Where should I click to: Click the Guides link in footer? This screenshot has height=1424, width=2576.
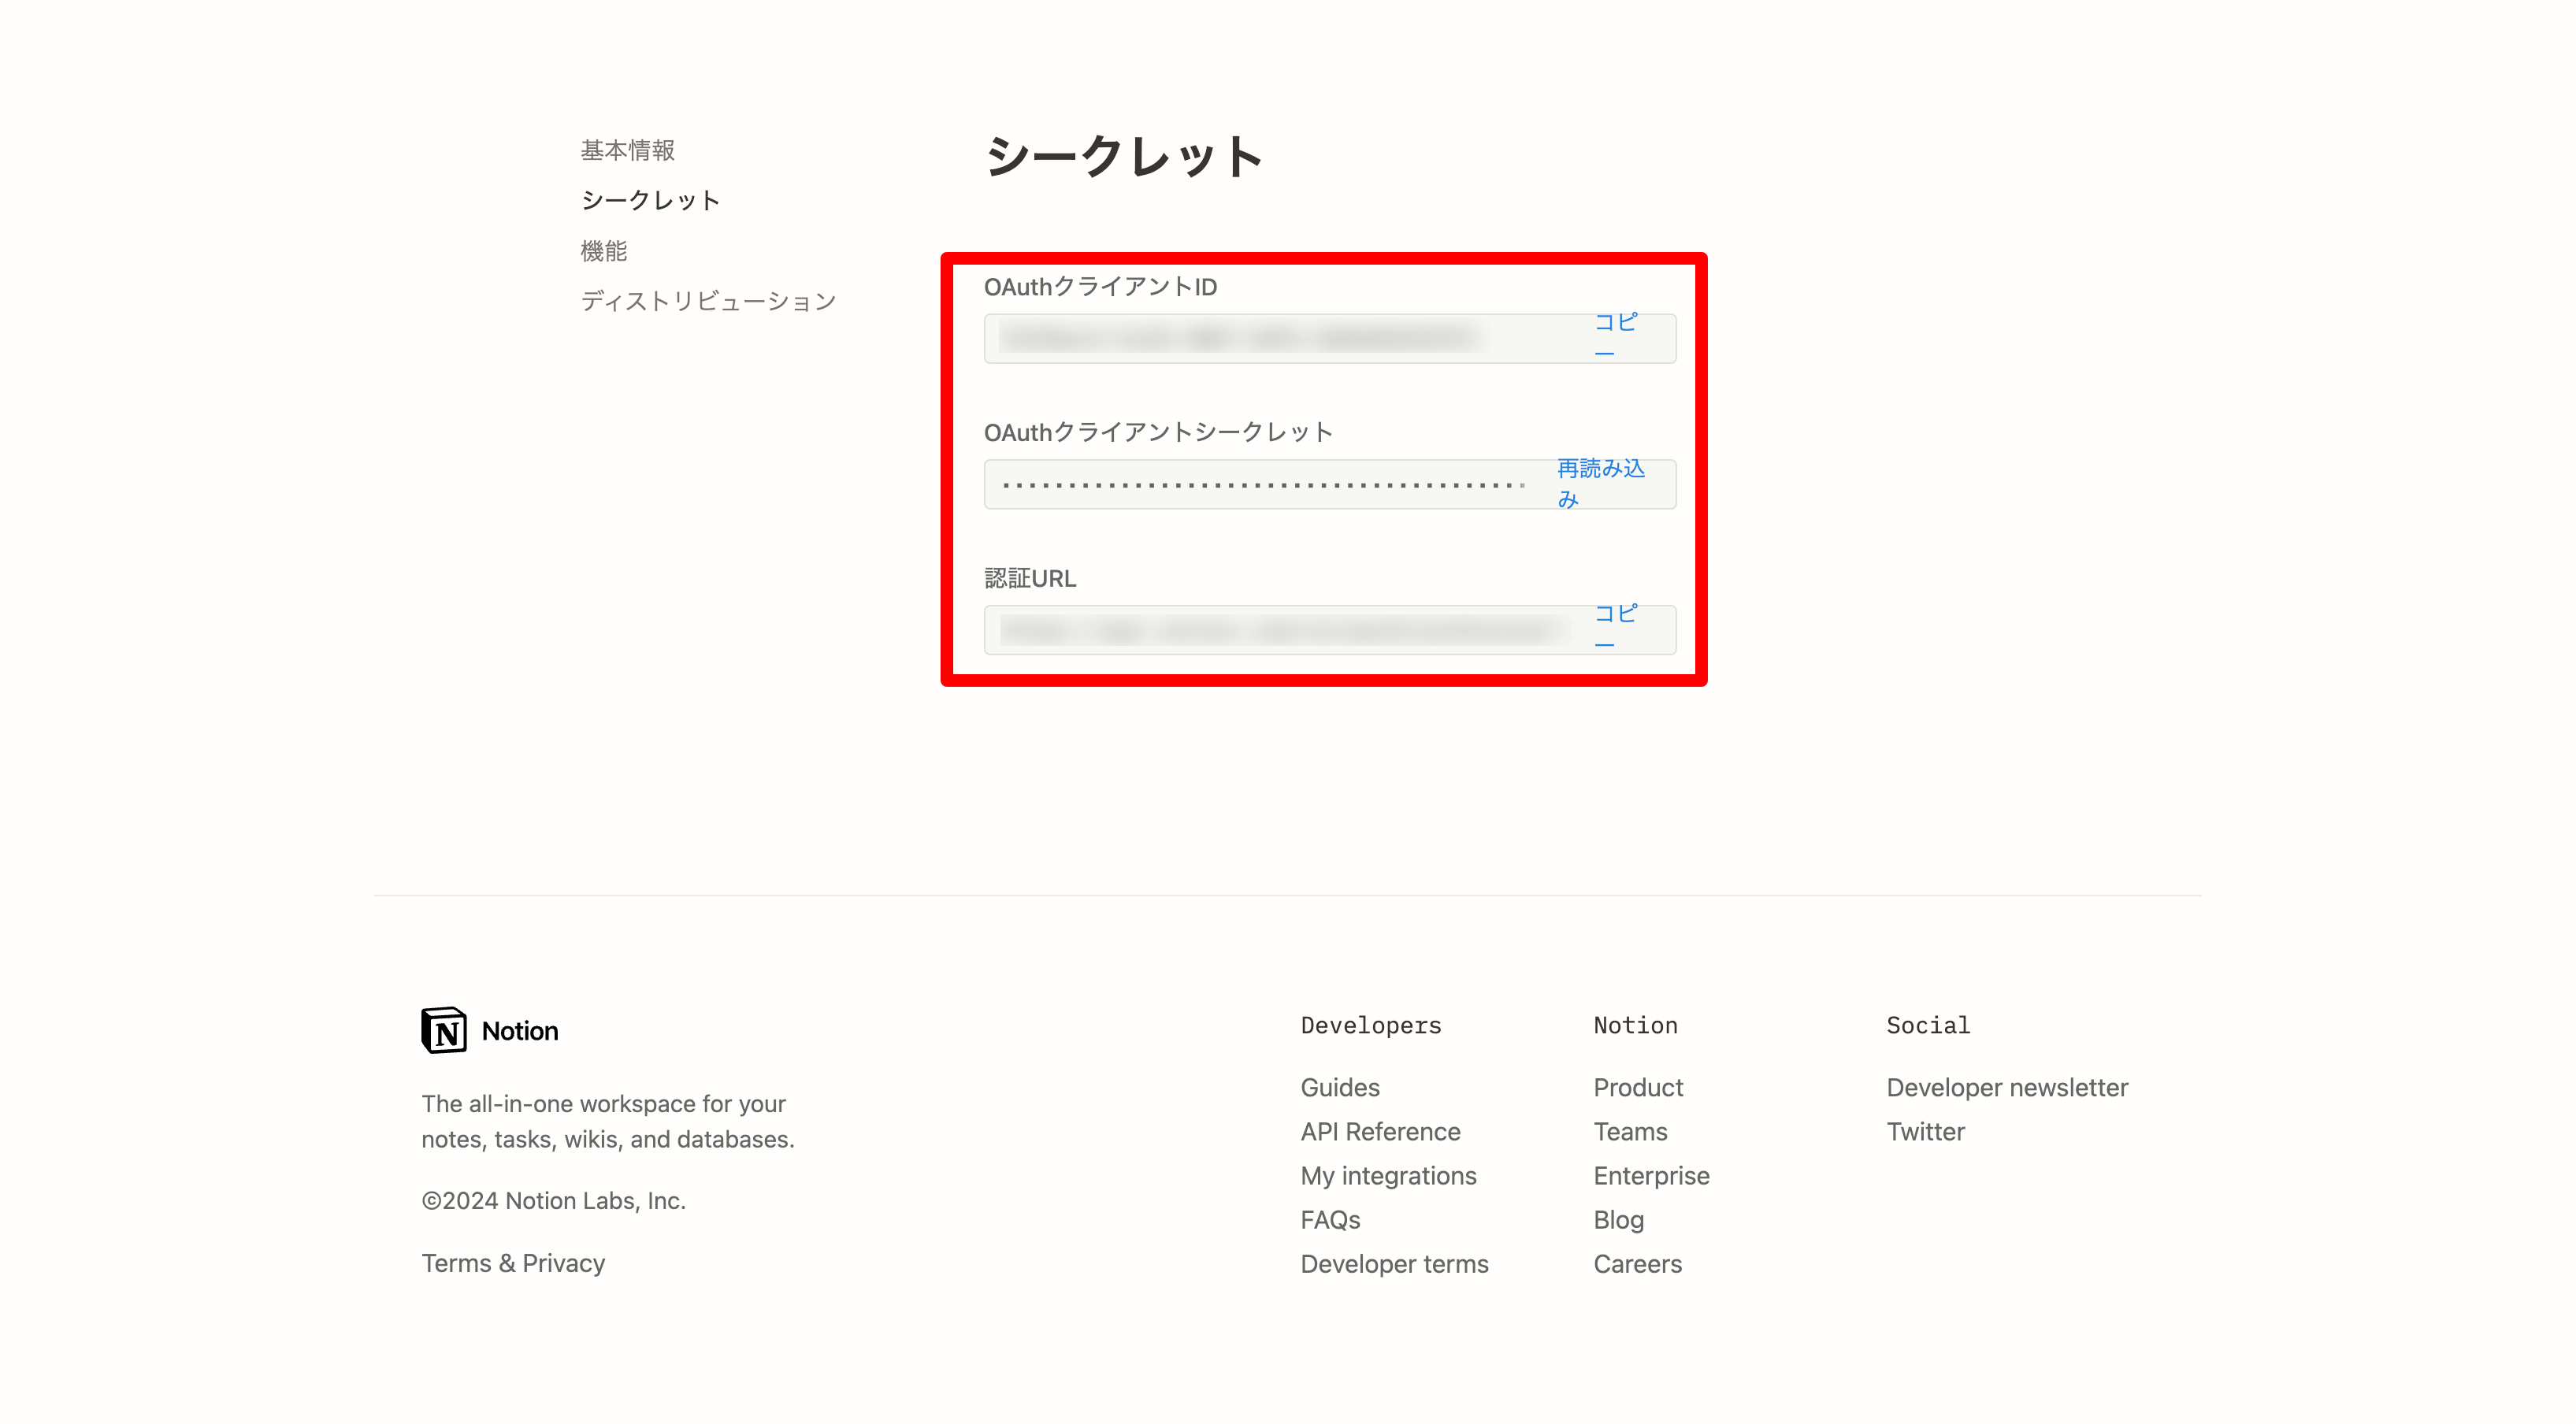click(x=1340, y=1087)
